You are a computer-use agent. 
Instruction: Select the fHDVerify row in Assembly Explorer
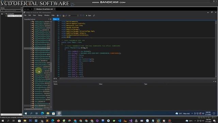click(41, 61)
